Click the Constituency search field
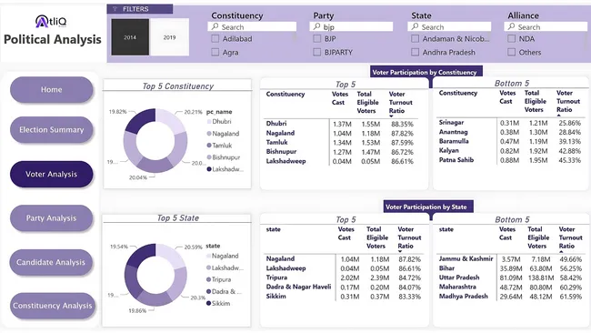Viewport: 591px width, 333px height. tap(252, 26)
